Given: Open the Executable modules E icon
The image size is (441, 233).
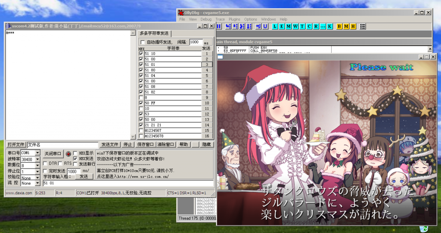Looking at the screenshot, I should pyautogui.click(x=282, y=26).
